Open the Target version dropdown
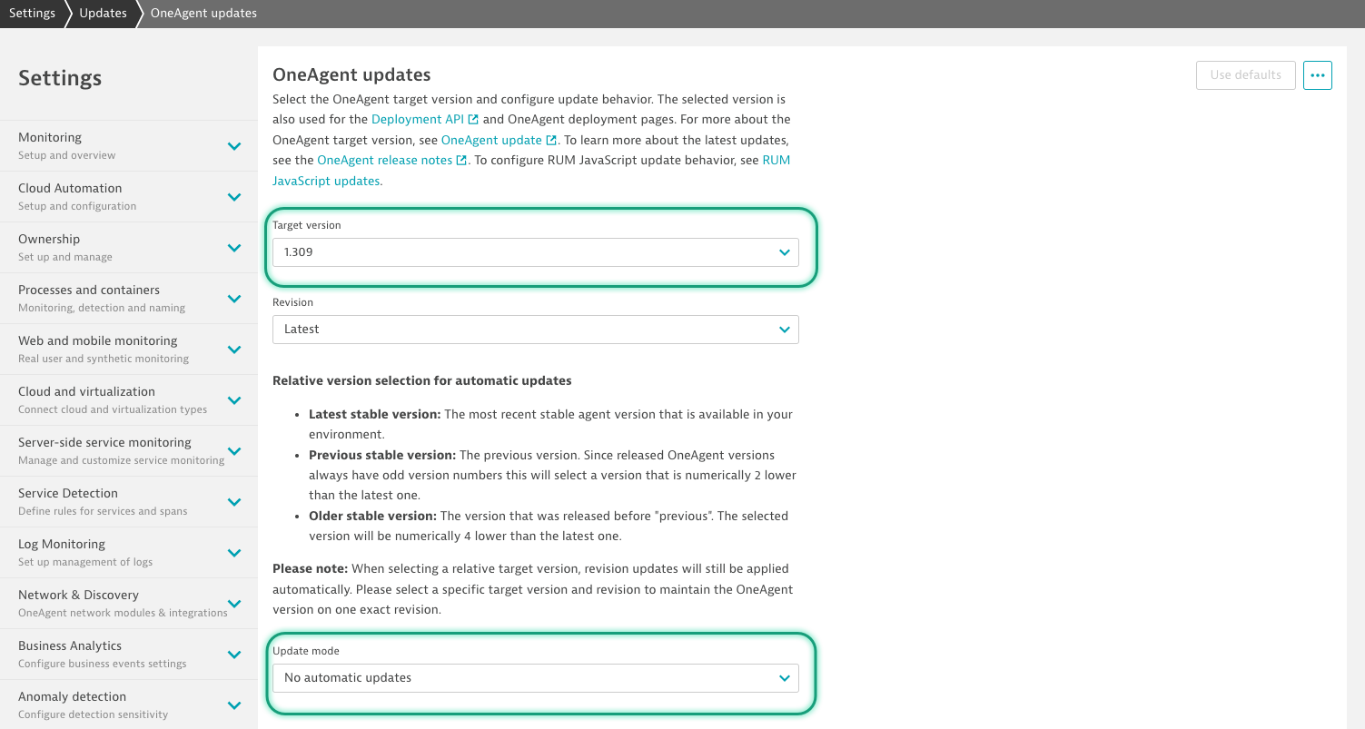Viewport: 1365px width, 729px height. tap(536, 252)
